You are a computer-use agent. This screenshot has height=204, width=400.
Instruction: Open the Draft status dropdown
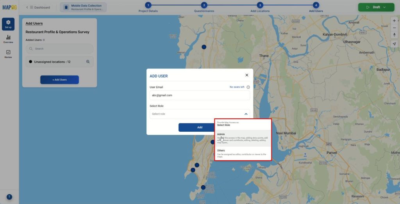pyautogui.click(x=376, y=7)
